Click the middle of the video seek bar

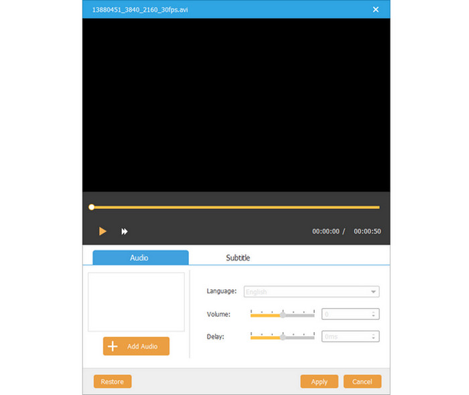[x=235, y=208]
